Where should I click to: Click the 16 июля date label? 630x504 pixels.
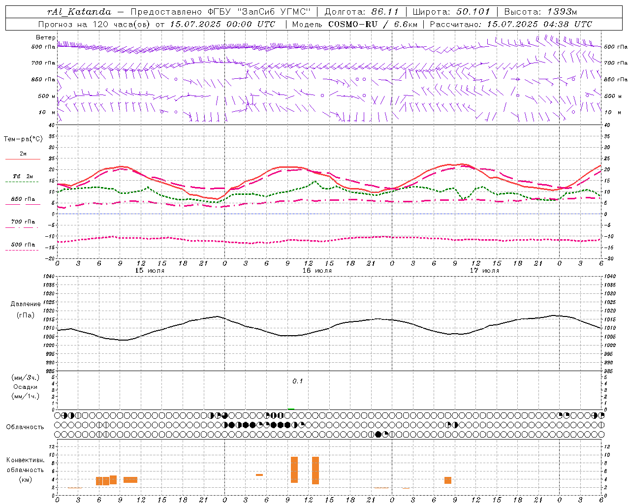coord(317,271)
